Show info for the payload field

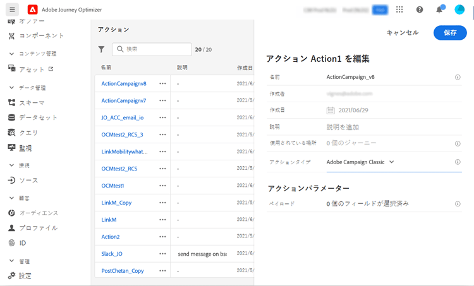click(x=458, y=204)
